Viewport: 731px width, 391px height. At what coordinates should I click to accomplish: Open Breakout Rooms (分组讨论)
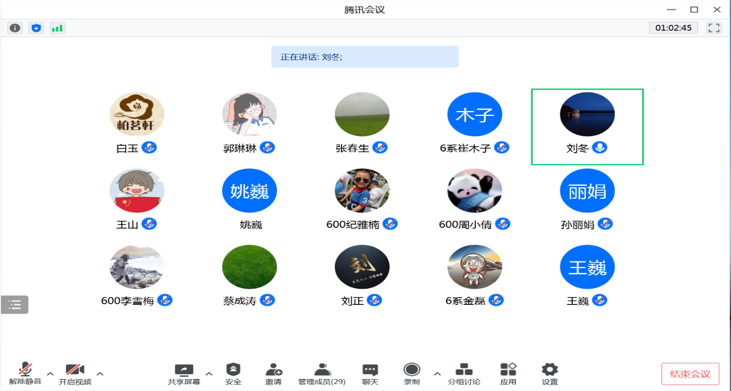click(x=463, y=373)
